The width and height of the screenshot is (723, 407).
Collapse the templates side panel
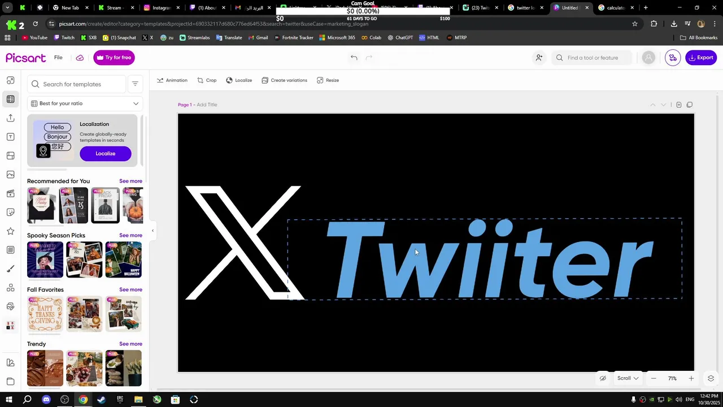[x=153, y=231]
